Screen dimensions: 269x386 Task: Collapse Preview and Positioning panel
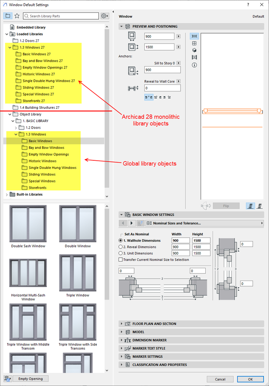(122, 26)
